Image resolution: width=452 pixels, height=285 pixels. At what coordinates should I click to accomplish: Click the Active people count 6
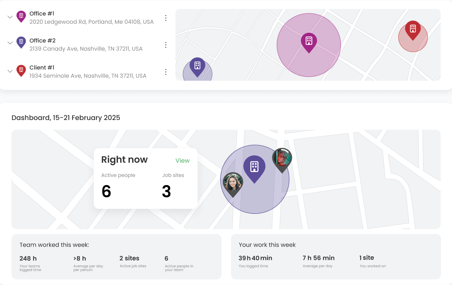tap(106, 191)
